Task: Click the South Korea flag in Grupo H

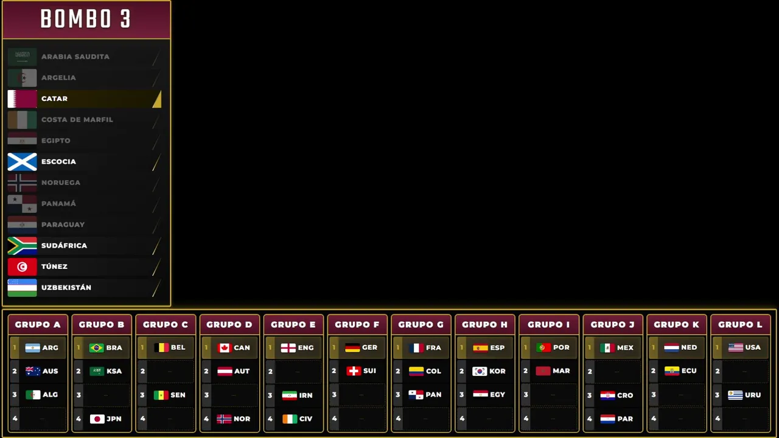Action: [x=480, y=371]
